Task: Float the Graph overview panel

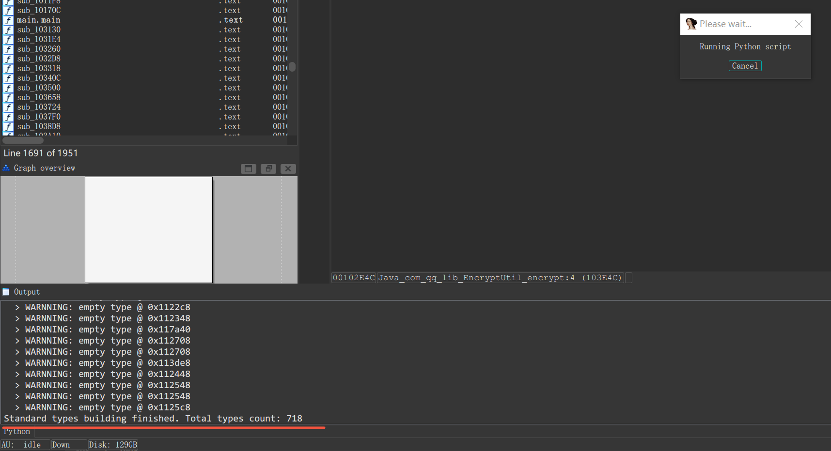Action: coord(268,168)
